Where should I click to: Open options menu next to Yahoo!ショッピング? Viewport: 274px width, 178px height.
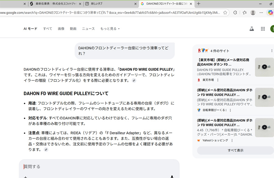click(232, 141)
